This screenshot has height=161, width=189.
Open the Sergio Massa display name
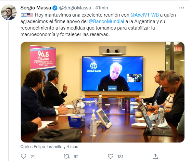click(36, 8)
